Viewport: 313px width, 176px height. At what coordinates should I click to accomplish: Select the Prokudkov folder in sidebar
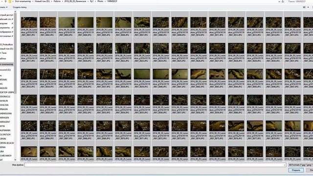pos(6,44)
